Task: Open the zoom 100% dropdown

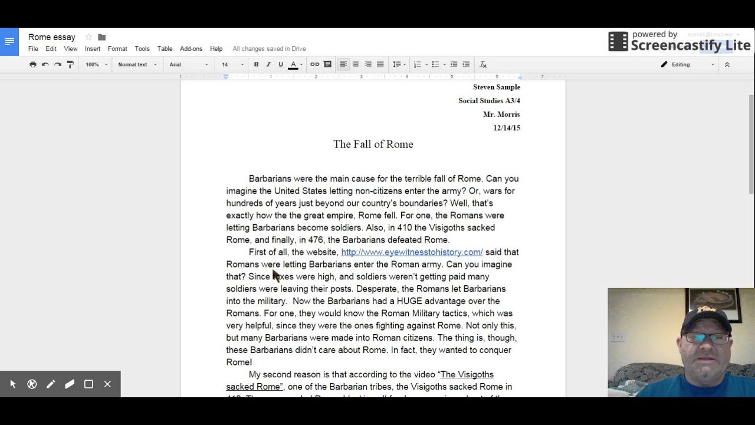Action: coord(97,64)
